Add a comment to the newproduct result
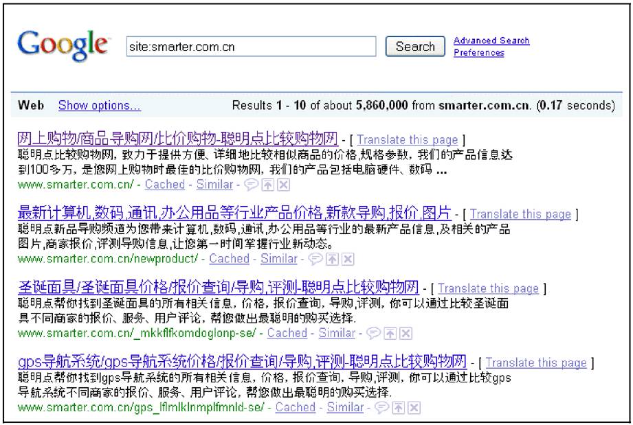 [x=315, y=259]
